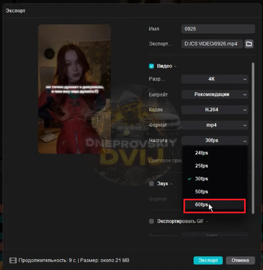
Task: Open the export folder browse icon
Action: click(249, 44)
